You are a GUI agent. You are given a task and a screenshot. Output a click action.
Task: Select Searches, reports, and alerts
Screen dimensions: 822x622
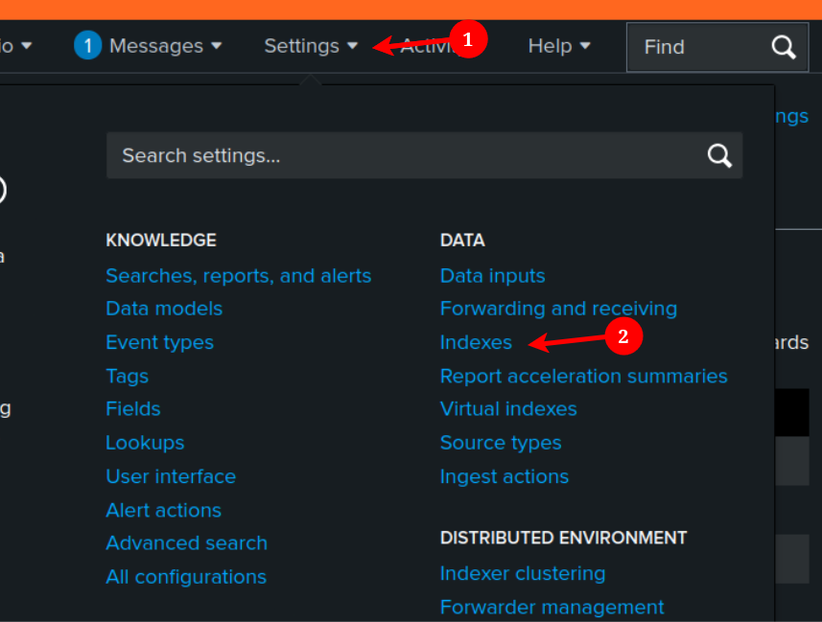point(238,276)
